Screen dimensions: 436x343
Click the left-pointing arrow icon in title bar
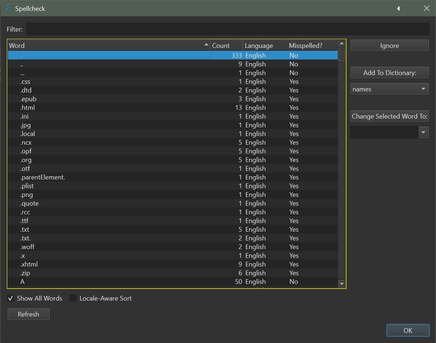coord(398,8)
